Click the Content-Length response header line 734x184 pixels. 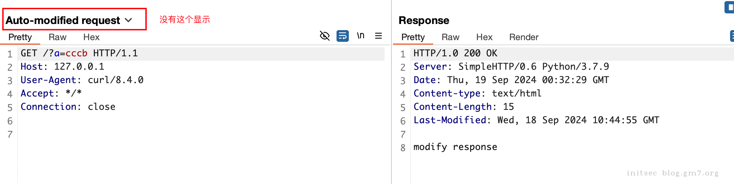464,107
